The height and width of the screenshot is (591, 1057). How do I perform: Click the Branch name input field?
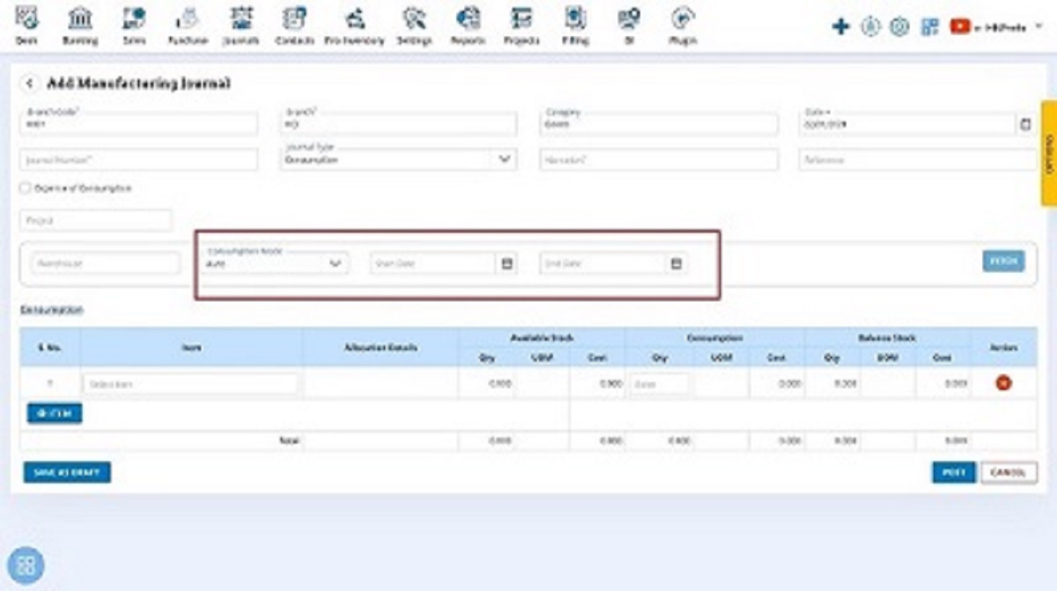point(398,123)
